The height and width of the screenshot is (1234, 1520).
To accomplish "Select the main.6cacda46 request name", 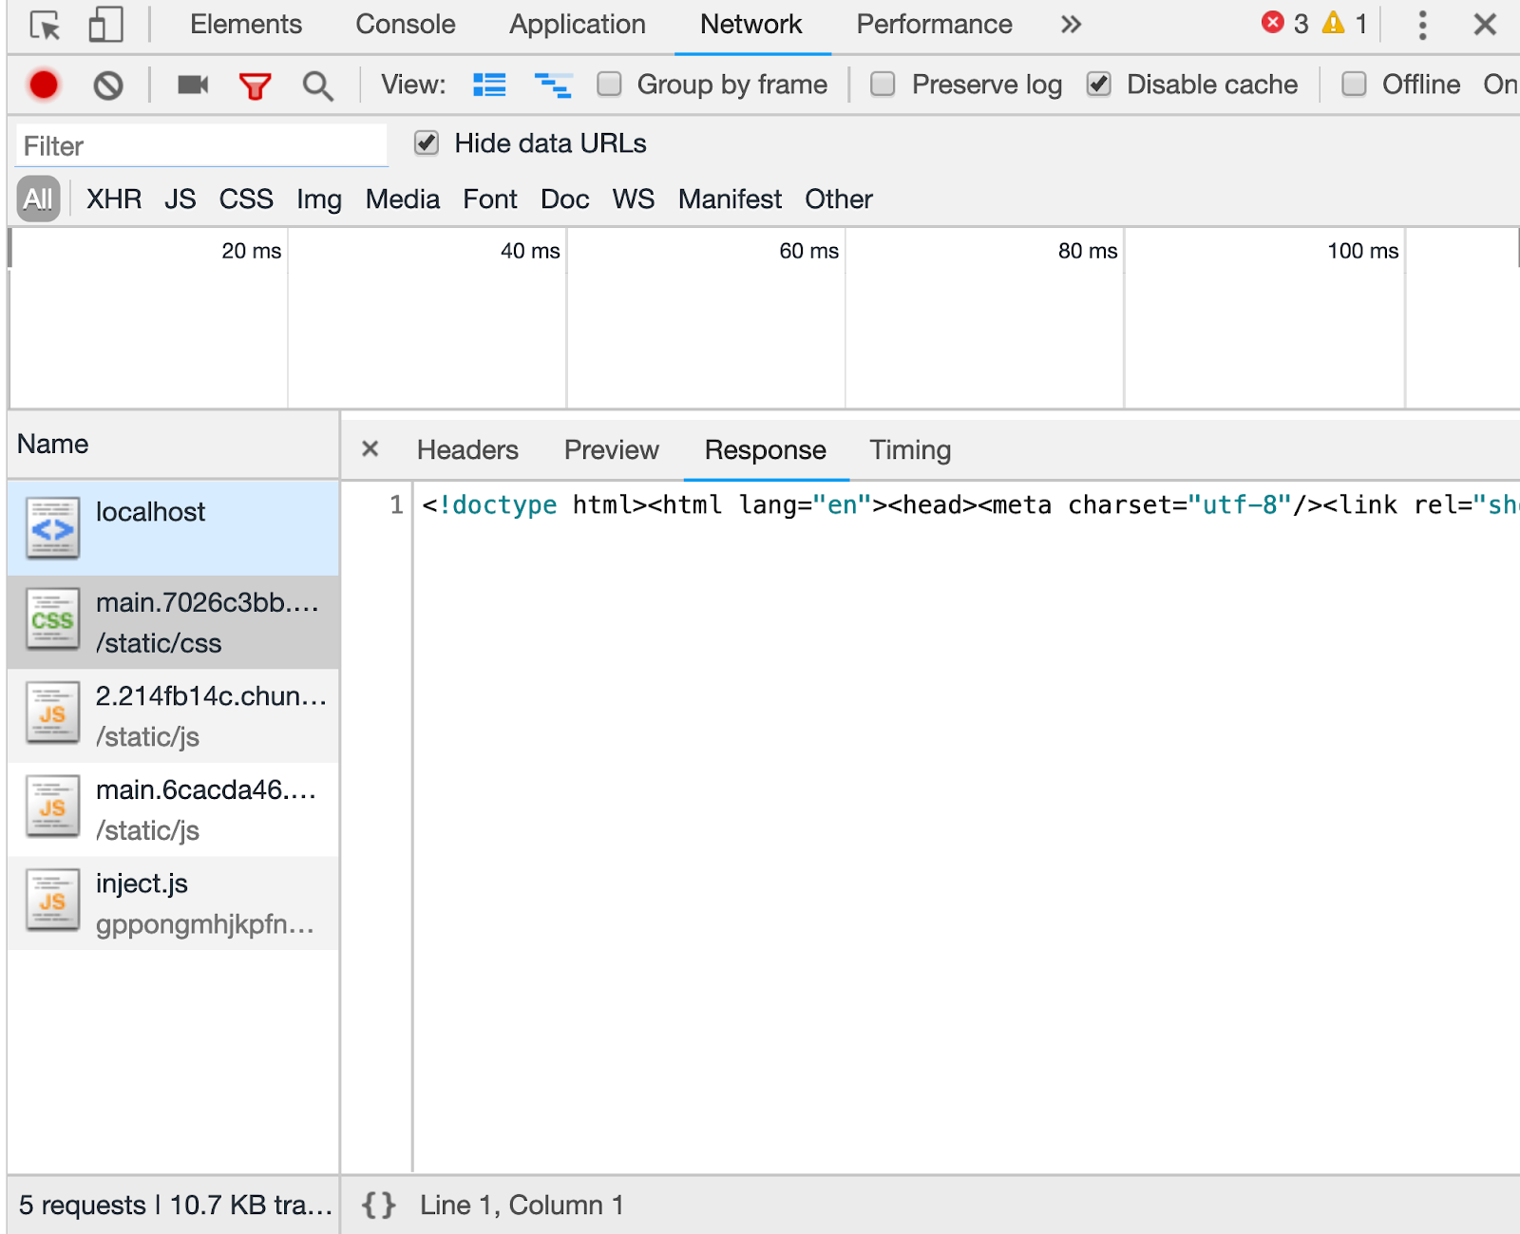I will pyautogui.click(x=206, y=790).
